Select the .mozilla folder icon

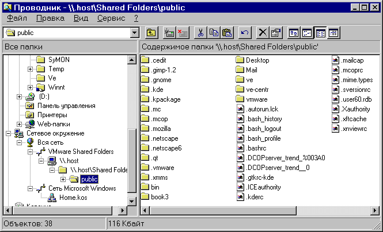click(145, 128)
